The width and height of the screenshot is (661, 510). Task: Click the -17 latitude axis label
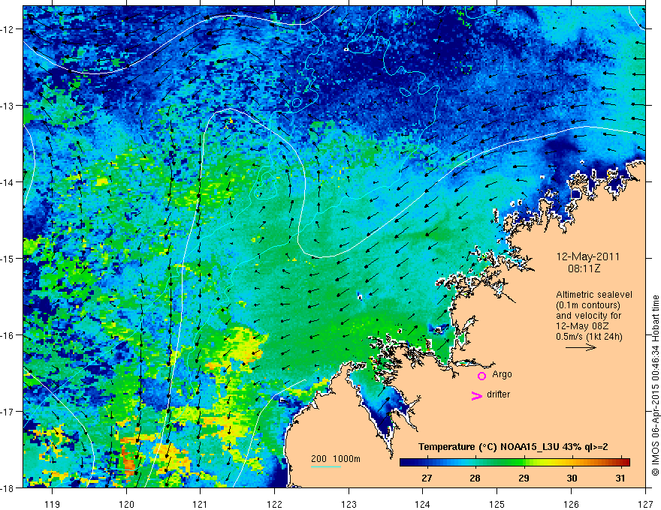[x=8, y=411]
